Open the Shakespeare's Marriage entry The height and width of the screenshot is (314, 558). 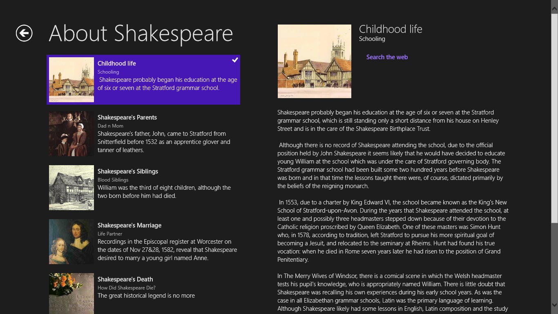click(129, 225)
